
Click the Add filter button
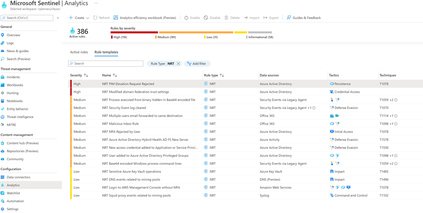(x=197, y=64)
